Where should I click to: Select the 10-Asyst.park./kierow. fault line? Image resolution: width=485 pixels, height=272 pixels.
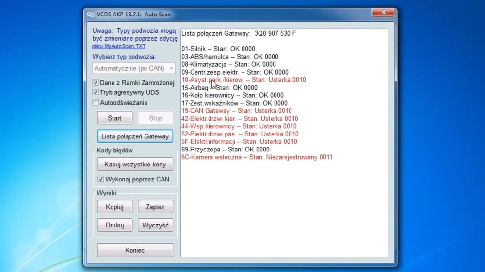(x=243, y=80)
